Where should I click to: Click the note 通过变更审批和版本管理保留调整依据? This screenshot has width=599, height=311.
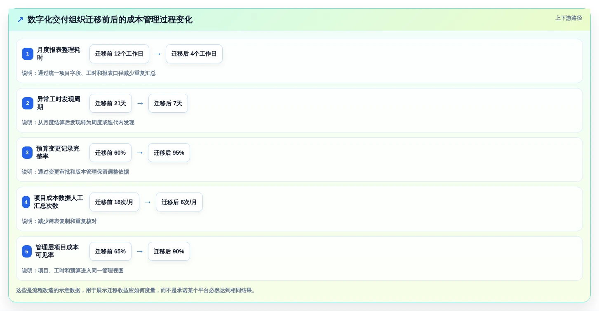pos(75,172)
